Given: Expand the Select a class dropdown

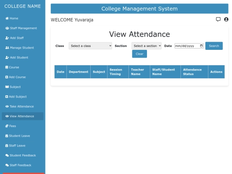Looking at the screenshot, I should tap(90, 46).
